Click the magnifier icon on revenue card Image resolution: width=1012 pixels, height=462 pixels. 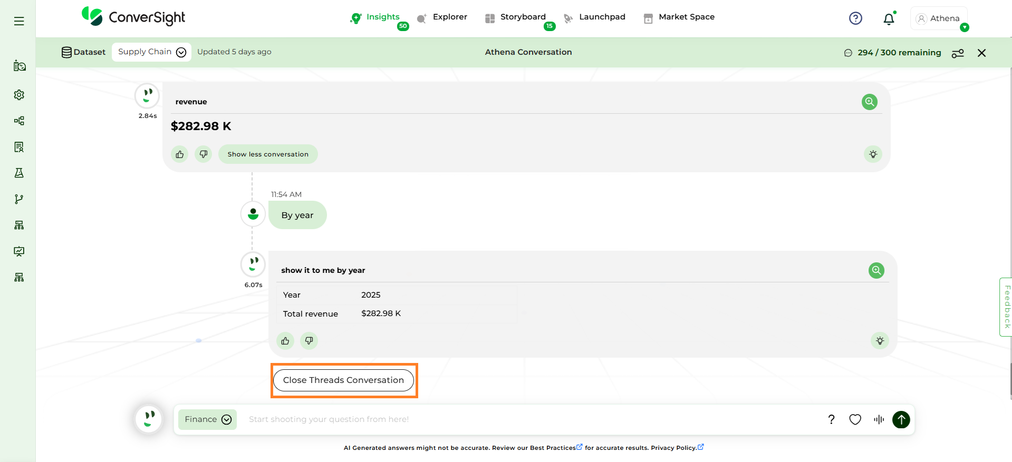click(x=869, y=102)
